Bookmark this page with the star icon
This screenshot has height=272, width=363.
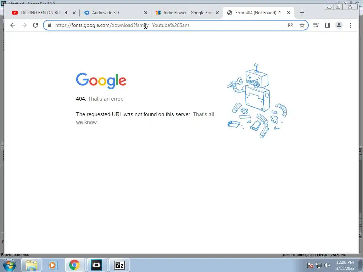coord(302,25)
